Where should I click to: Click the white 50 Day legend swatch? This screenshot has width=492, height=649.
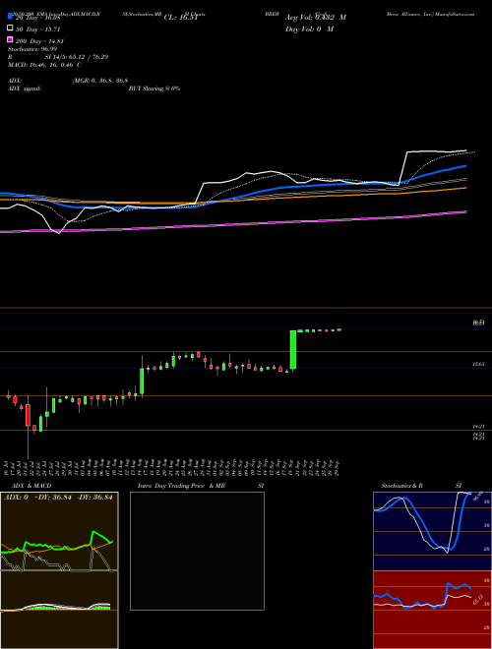tap(10, 29)
